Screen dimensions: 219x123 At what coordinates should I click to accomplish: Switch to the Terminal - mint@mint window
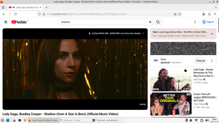tap(108, 120)
